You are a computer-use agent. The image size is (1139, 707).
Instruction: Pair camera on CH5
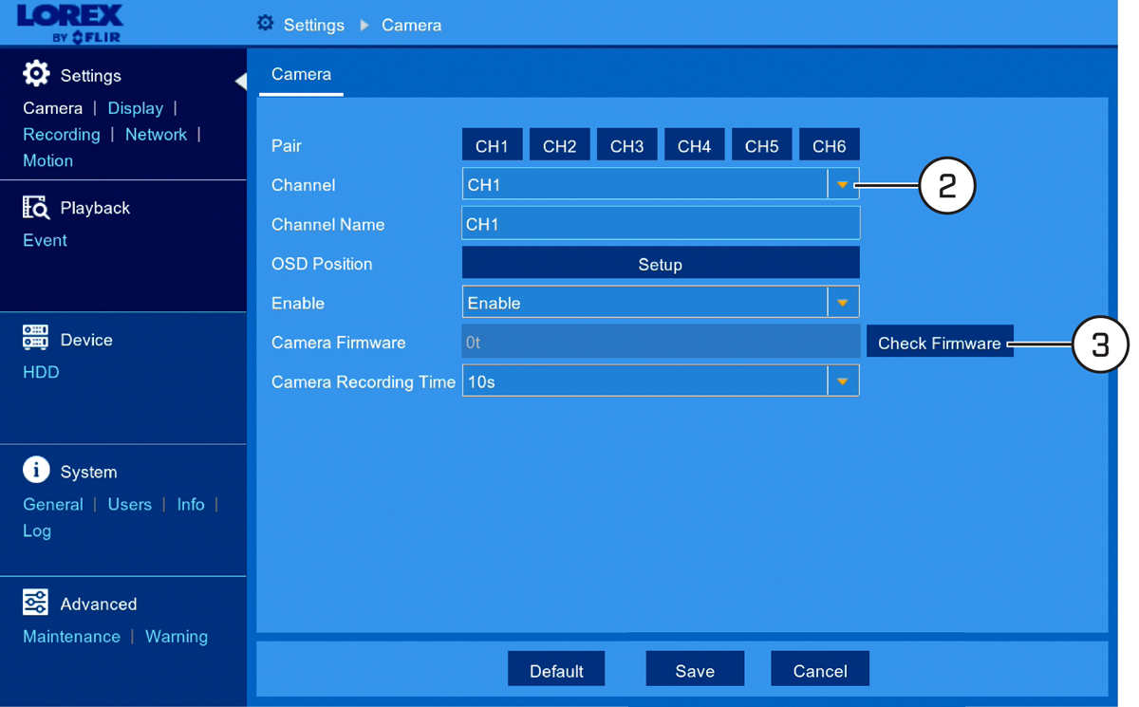pyautogui.click(x=761, y=145)
